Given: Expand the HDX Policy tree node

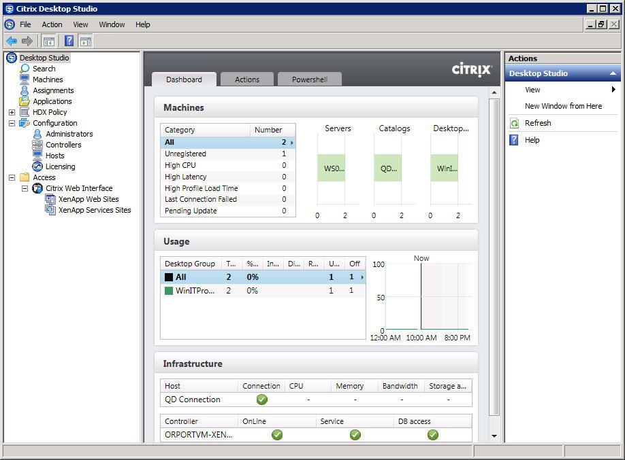Looking at the screenshot, I should 12,111.
